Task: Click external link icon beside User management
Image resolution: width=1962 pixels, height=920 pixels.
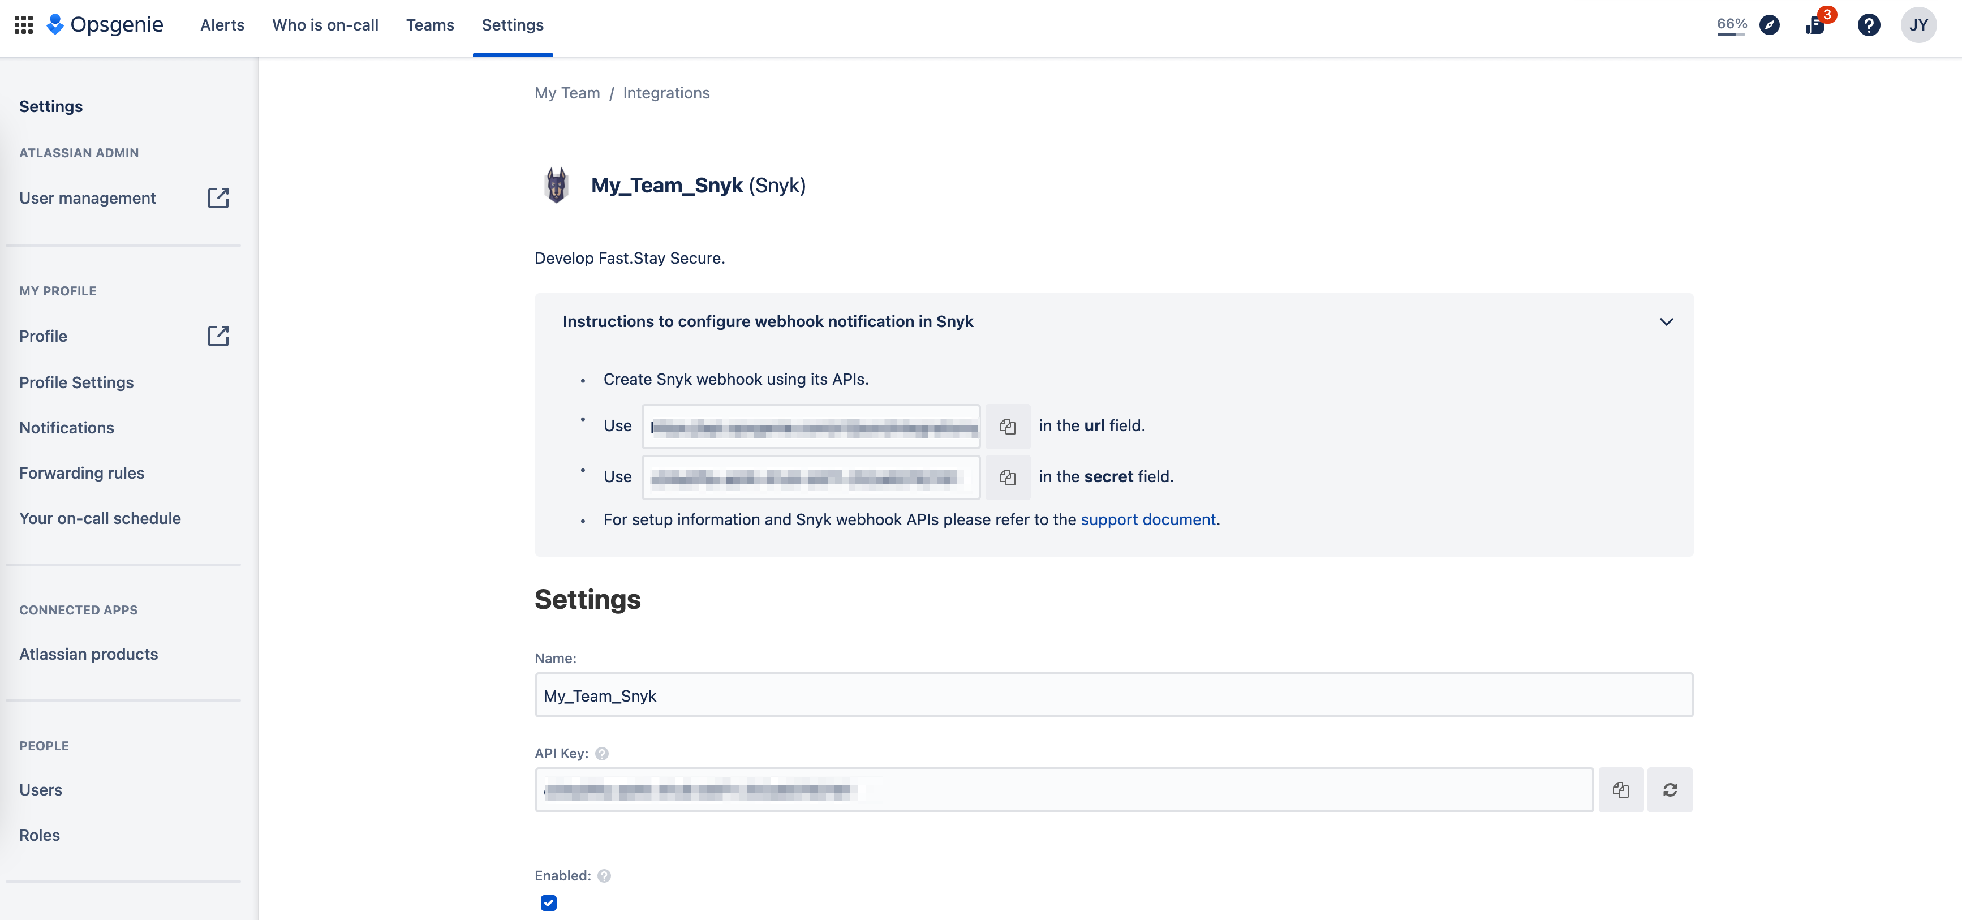Action: pos(218,198)
